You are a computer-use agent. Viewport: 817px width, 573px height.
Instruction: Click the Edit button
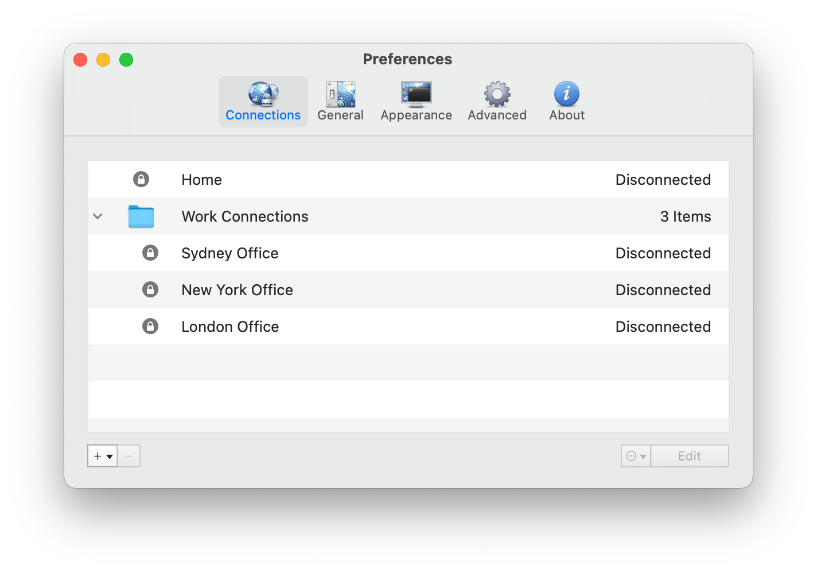690,456
